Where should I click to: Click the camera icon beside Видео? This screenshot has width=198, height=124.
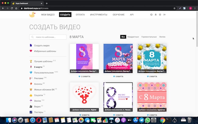pyautogui.click(x=31, y=107)
